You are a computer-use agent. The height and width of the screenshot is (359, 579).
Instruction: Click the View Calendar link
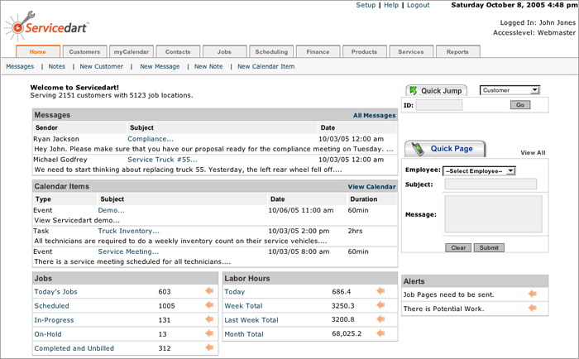pos(371,187)
